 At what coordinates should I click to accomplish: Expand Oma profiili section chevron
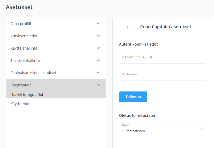click(98, 23)
